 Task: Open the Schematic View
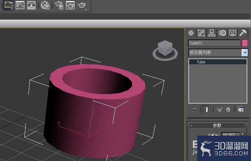[32, 5]
